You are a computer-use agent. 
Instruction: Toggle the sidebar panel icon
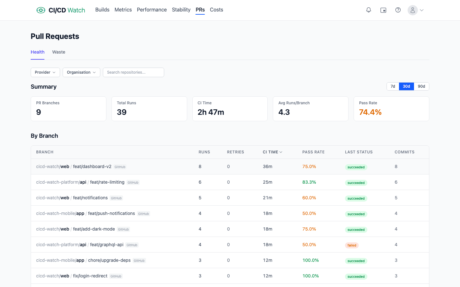[x=383, y=10]
